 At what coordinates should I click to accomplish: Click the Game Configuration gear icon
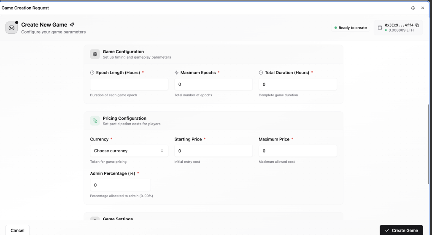coord(95,54)
